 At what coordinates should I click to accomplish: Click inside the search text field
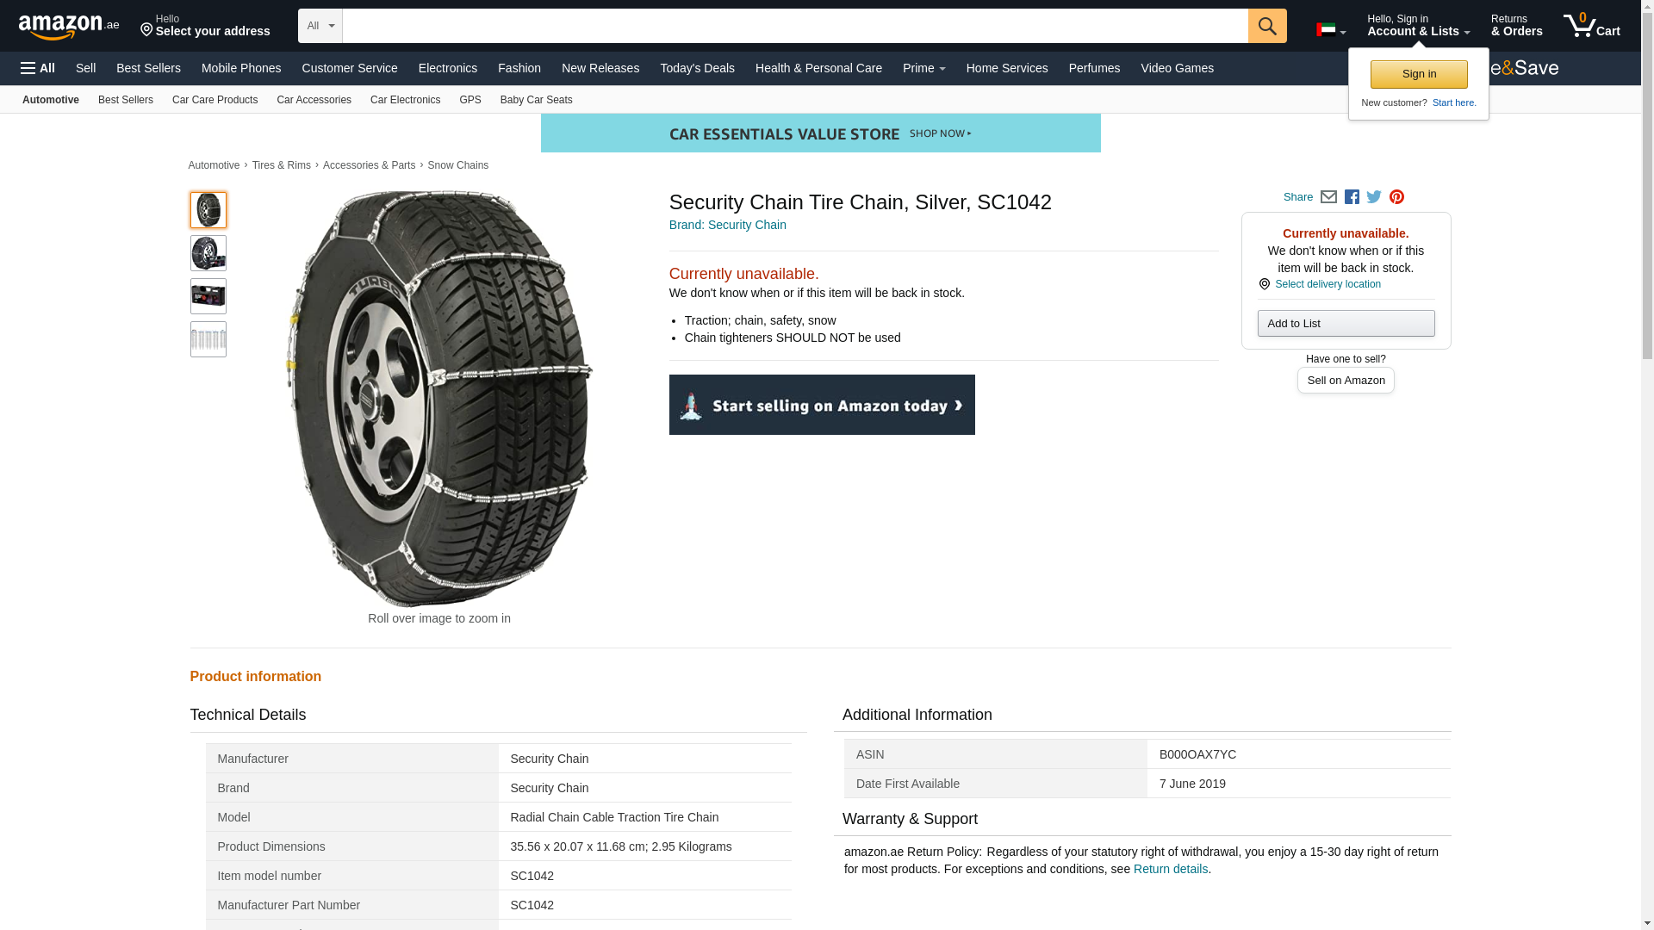click(x=794, y=26)
